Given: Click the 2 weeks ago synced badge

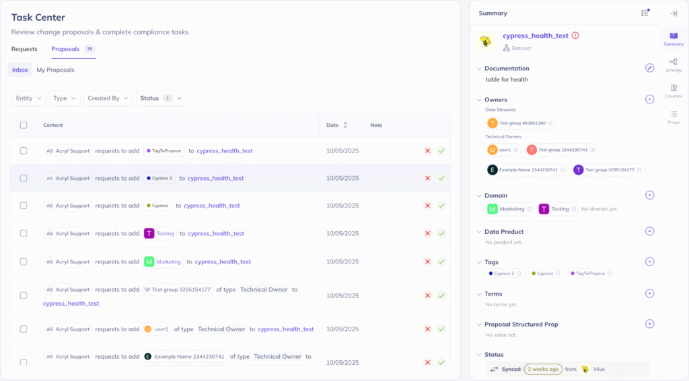Looking at the screenshot, I should (543, 370).
